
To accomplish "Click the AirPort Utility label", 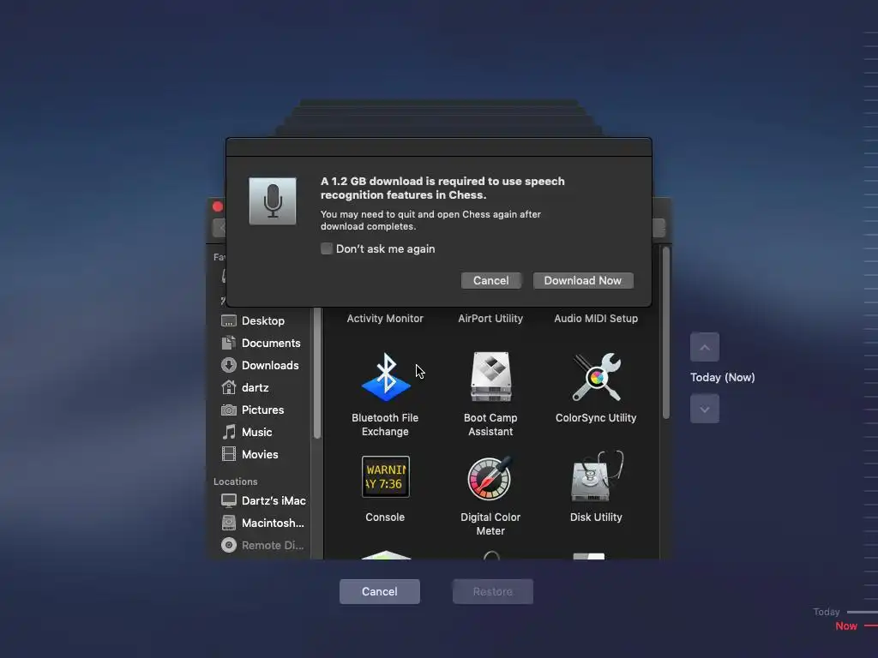I will pyautogui.click(x=490, y=319).
